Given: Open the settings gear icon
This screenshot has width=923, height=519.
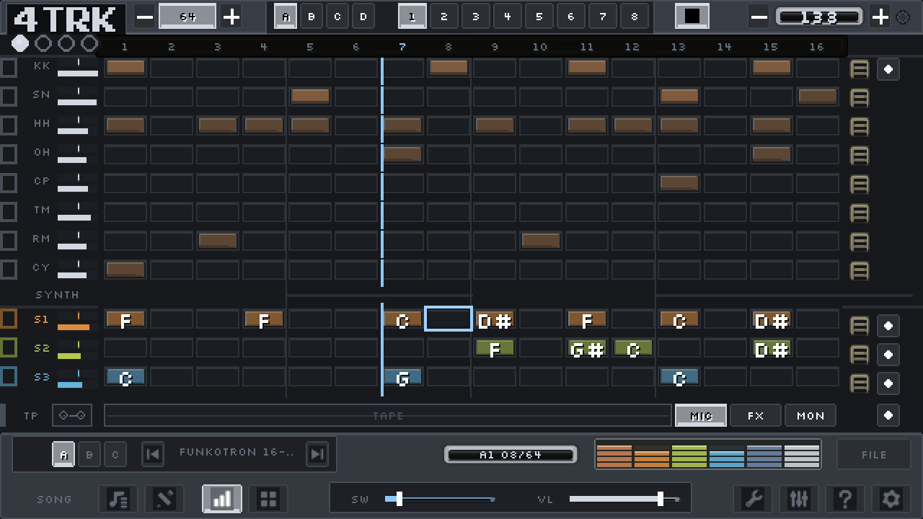Looking at the screenshot, I should pos(891,498).
